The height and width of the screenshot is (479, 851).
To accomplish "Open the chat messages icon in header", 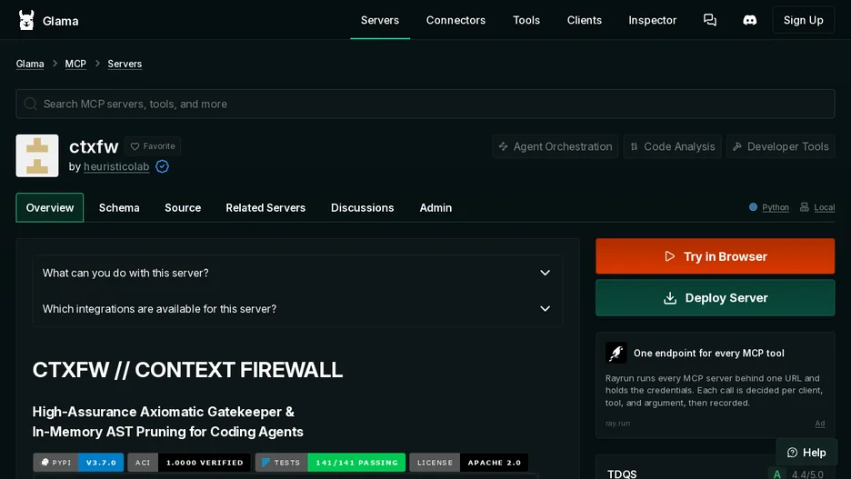I will [x=710, y=20].
